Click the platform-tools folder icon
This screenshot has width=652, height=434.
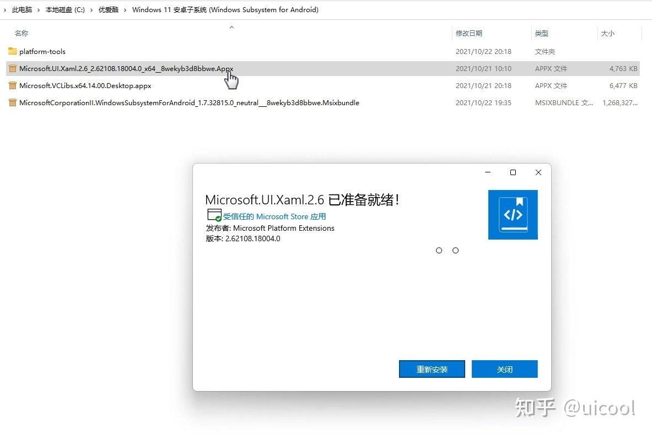tap(12, 51)
